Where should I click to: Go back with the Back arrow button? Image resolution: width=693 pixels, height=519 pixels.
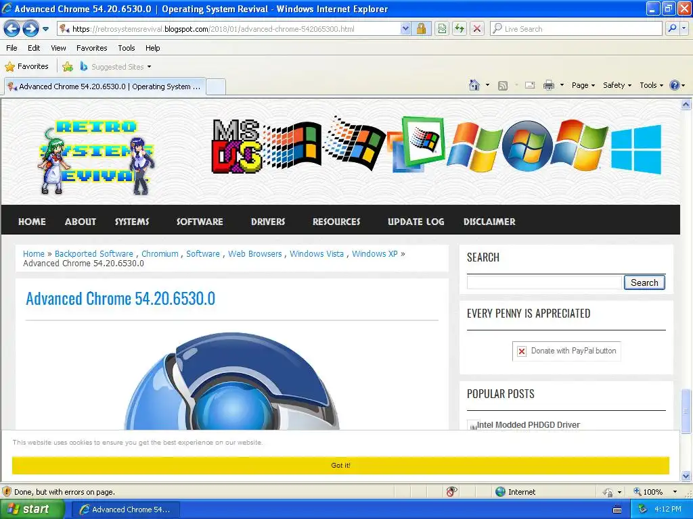coord(12,29)
